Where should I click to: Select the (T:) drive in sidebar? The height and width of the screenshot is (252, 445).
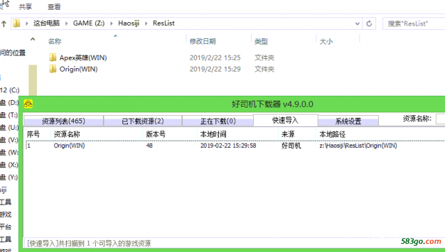pyautogui.click(x=9, y=115)
